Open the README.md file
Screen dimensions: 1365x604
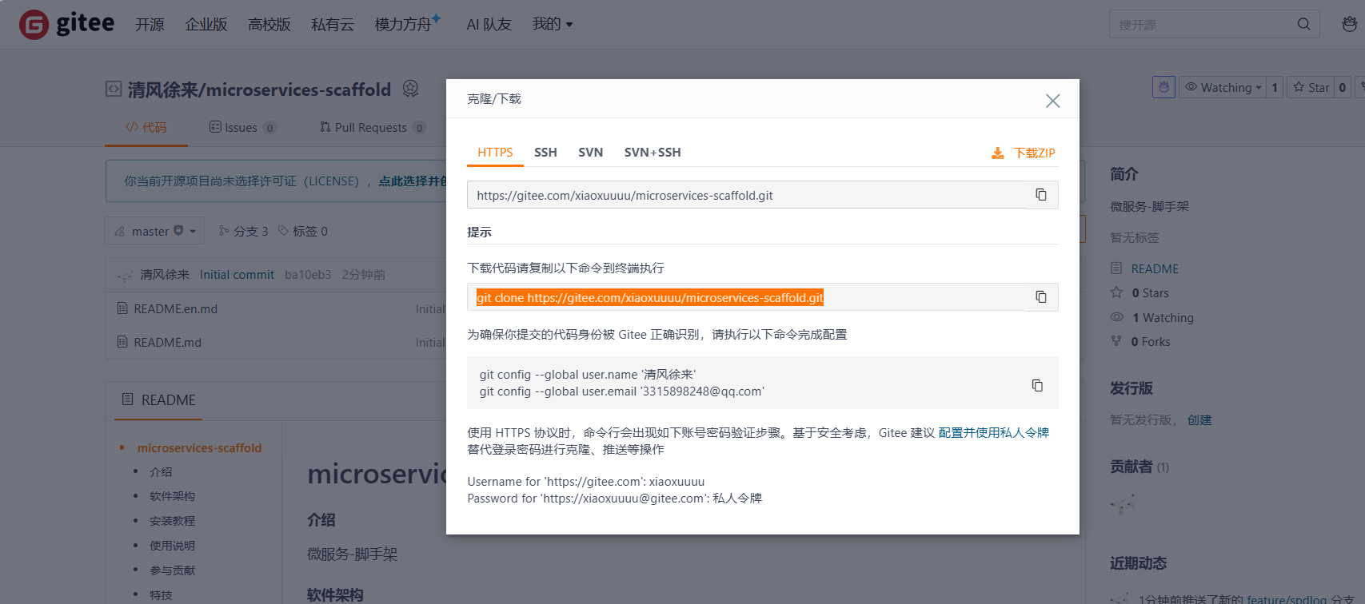coord(167,342)
